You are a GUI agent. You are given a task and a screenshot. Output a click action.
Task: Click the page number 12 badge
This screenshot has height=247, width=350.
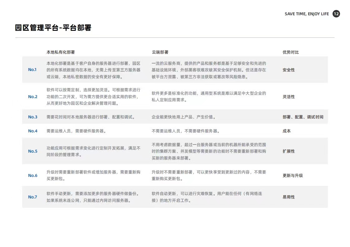point(336,14)
